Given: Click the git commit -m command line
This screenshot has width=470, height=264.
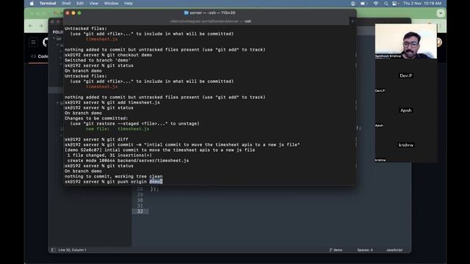Looking at the screenshot, I should tap(182, 144).
